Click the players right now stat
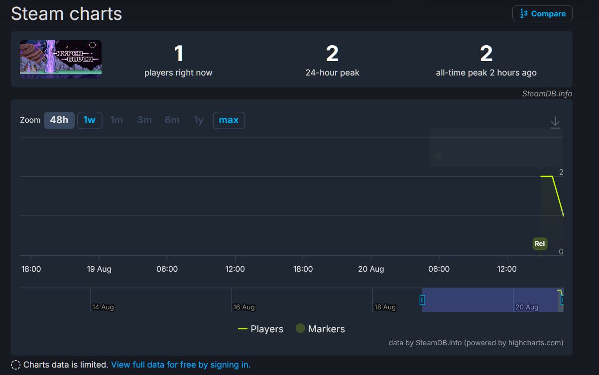Screen dimensions: 599x375 pos(178,61)
